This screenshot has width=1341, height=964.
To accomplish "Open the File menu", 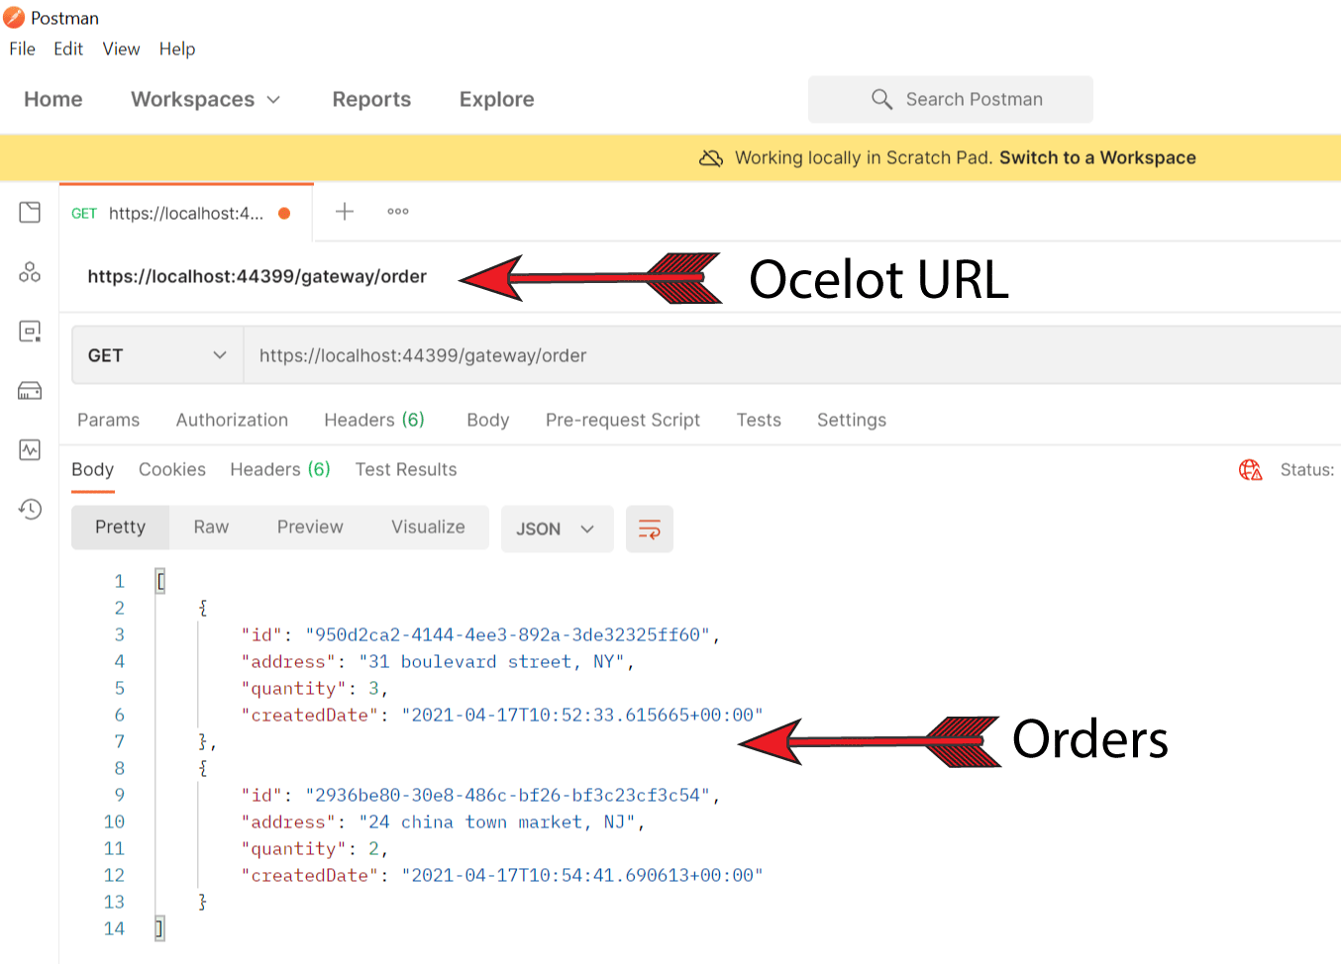I will coord(22,48).
